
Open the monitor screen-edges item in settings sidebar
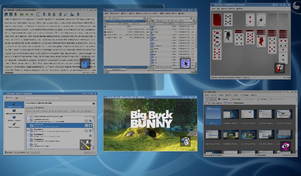point(14,119)
